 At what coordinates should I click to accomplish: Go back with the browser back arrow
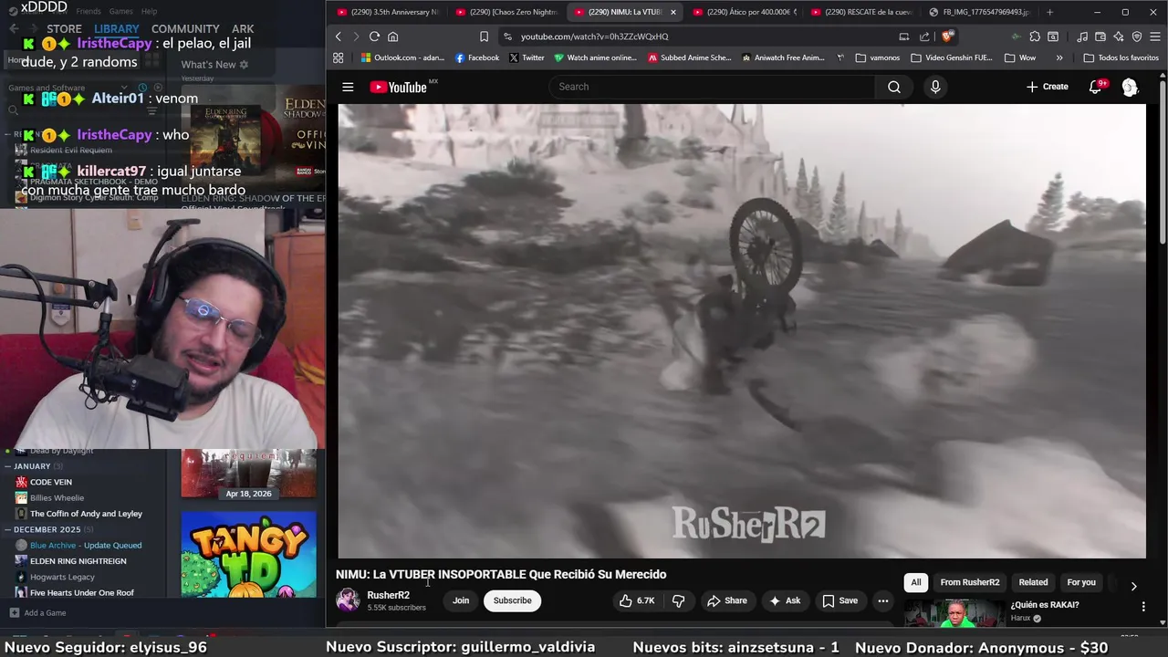pos(339,36)
